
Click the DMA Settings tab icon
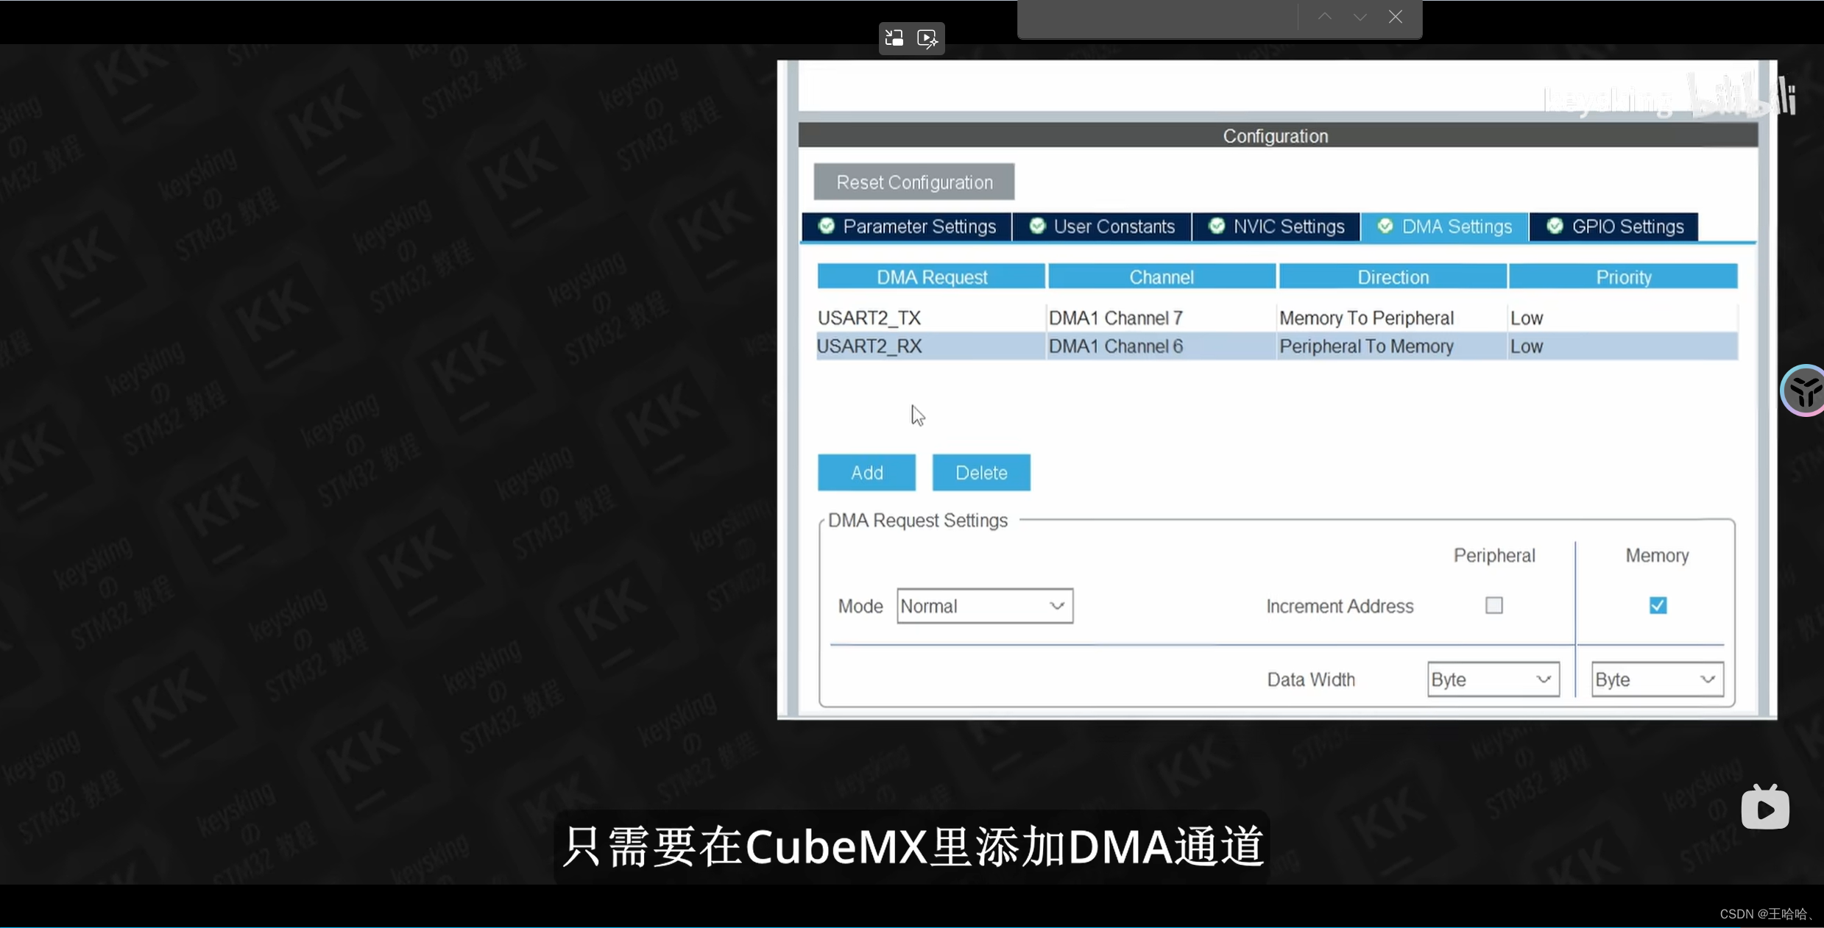pyautogui.click(x=1382, y=226)
